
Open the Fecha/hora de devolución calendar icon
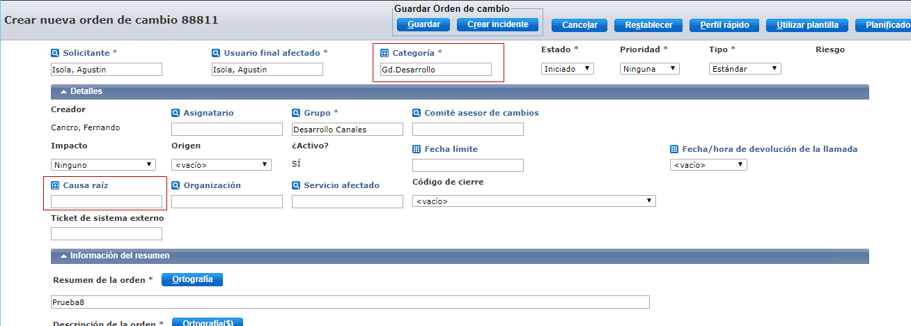tap(674, 149)
